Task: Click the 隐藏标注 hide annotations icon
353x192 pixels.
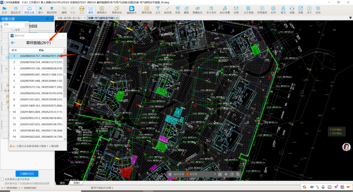Action: [197, 10]
